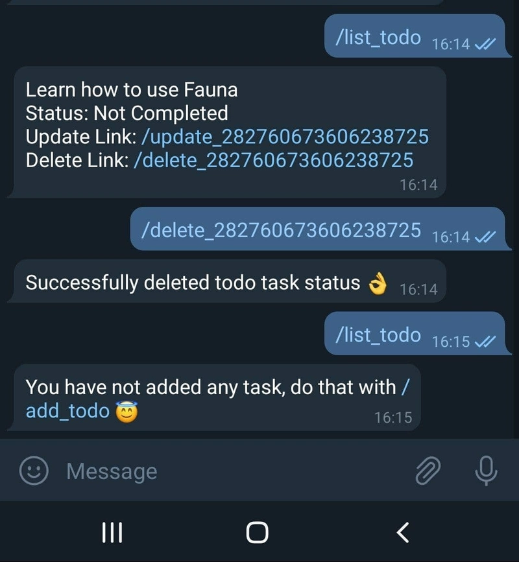This screenshot has width=519, height=562.
Task: Select the Learn how to use Fauna message
Action: pos(226,132)
